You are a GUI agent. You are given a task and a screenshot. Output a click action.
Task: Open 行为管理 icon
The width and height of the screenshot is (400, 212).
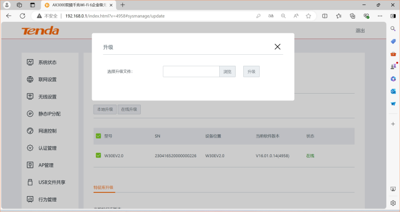(30, 199)
